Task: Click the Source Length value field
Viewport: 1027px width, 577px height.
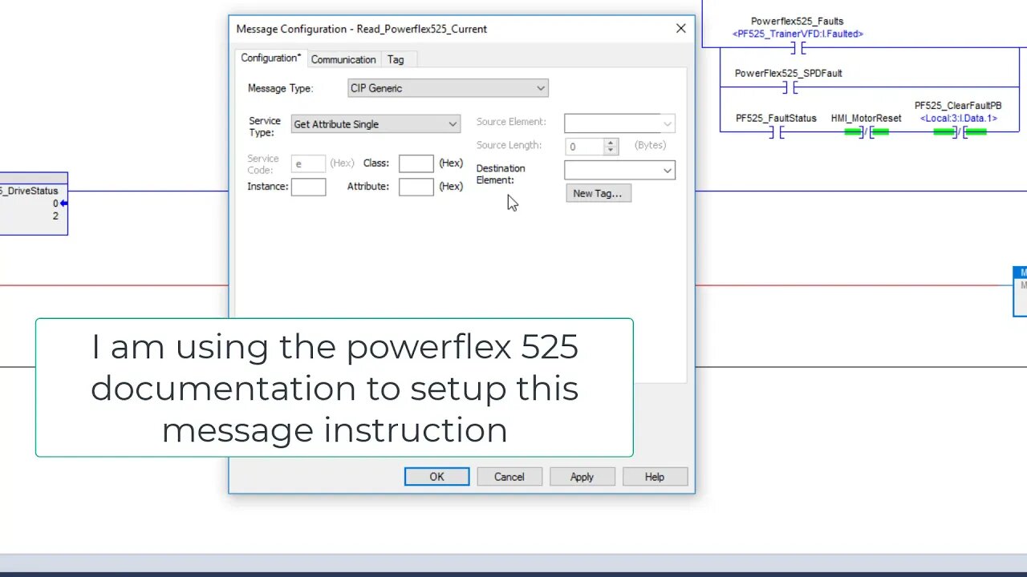Action: [584, 147]
